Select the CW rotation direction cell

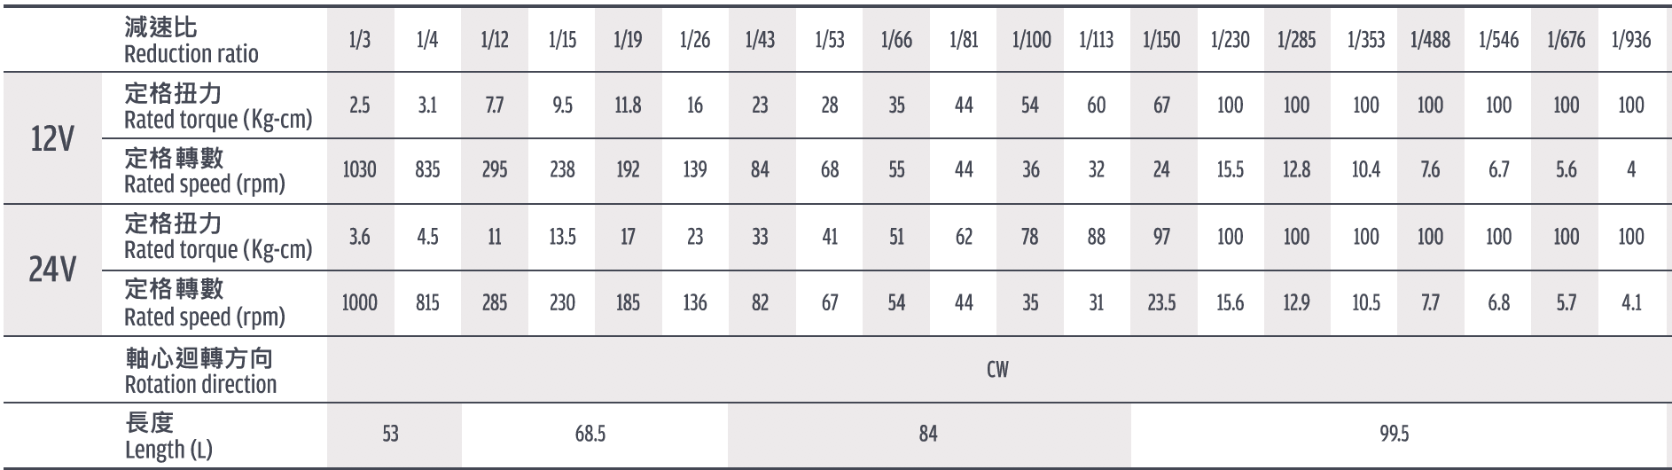[x=997, y=369]
